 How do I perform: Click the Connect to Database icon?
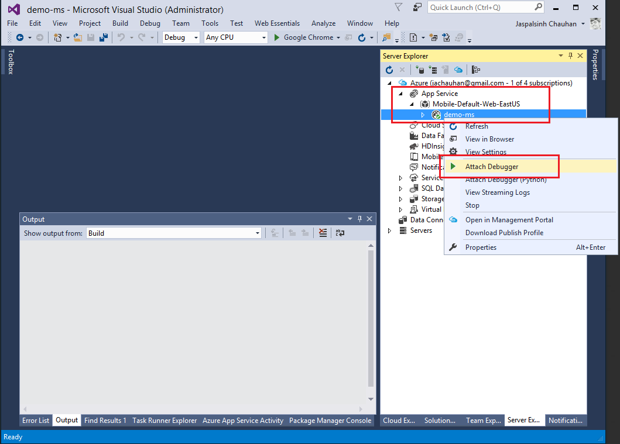point(420,70)
